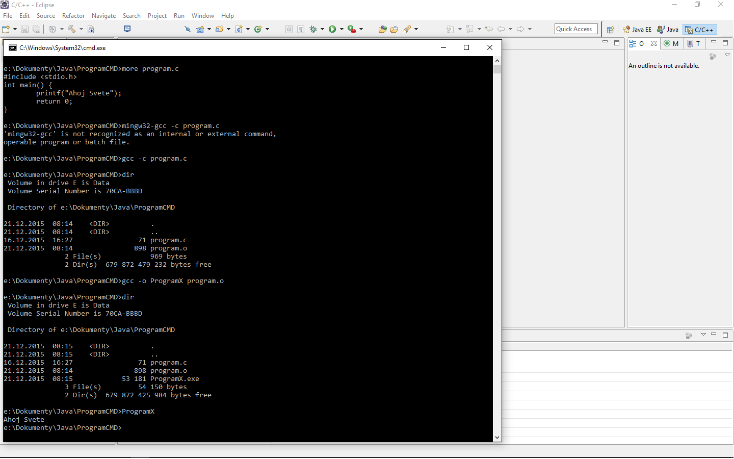Click the Save All icon
The image size is (734, 459).
36,29
